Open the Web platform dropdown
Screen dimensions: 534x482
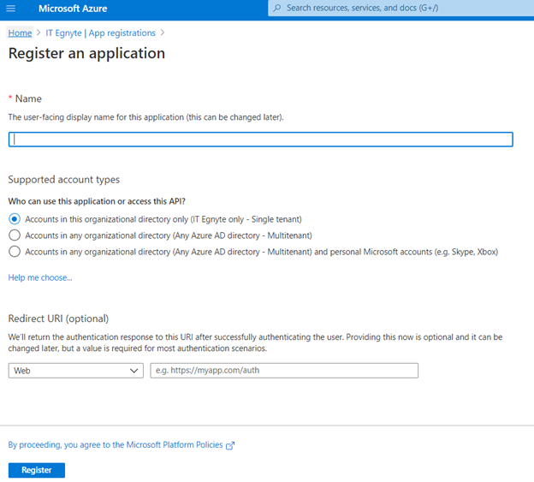click(x=76, y=370)
